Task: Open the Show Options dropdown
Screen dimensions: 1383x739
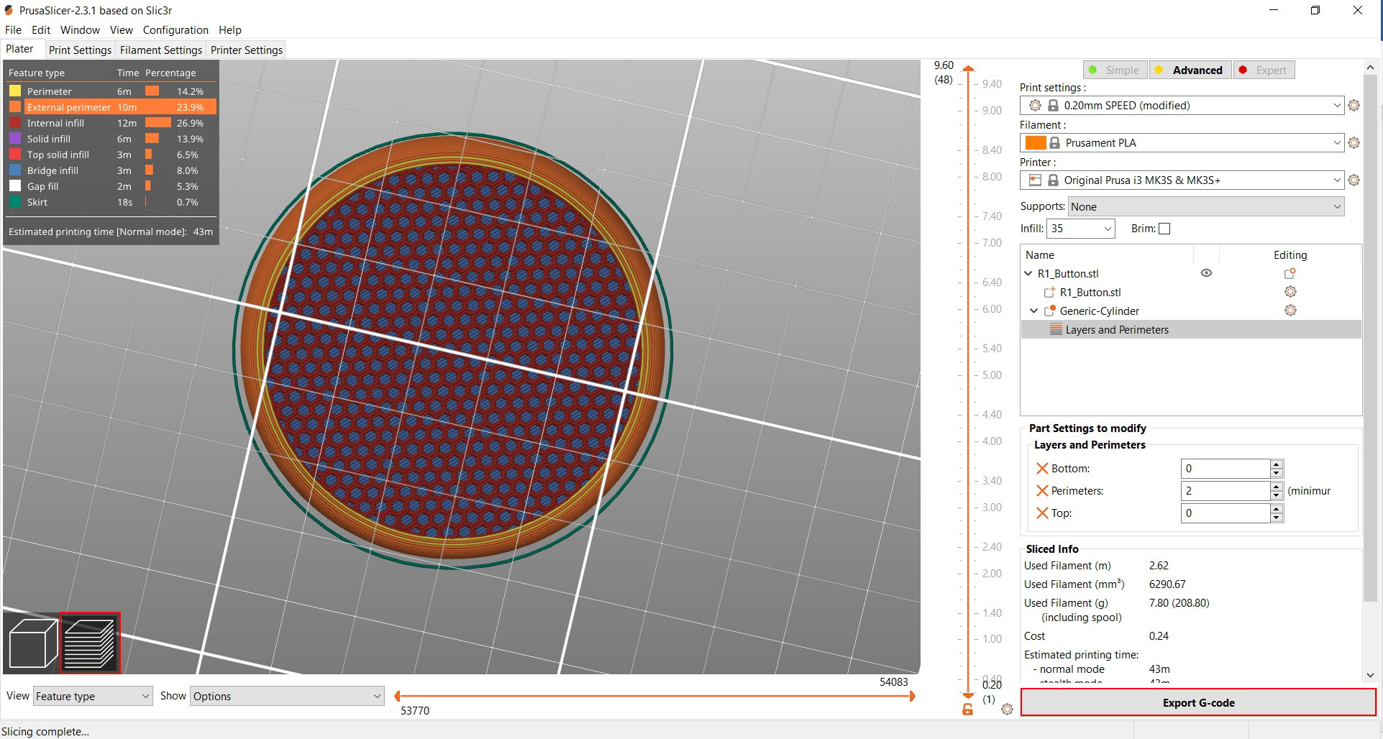Action: pos(287,696)
